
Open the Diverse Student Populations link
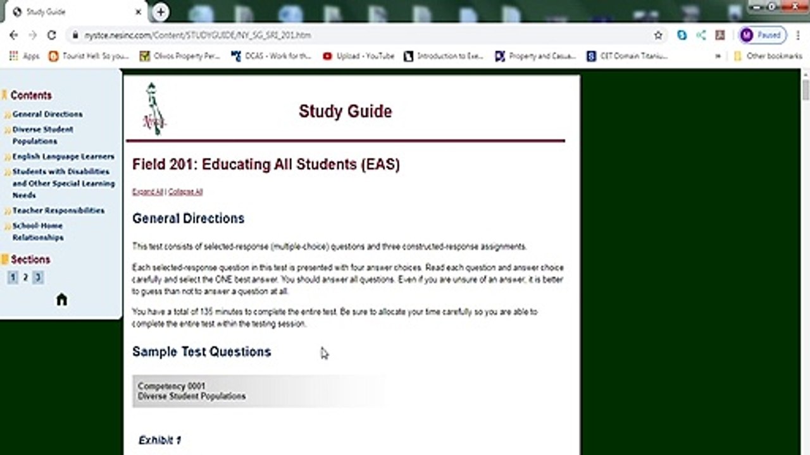click(x=43, y=135)
